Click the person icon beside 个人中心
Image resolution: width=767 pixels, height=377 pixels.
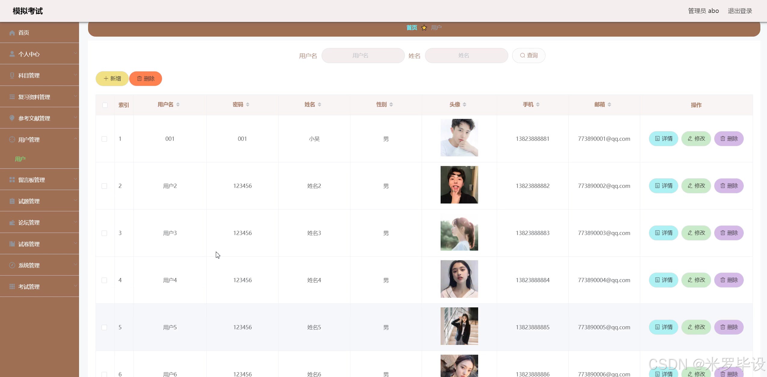pos(12,54)
